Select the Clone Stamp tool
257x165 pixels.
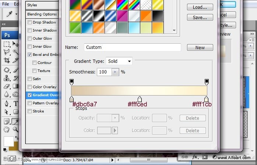click(7, 78)
